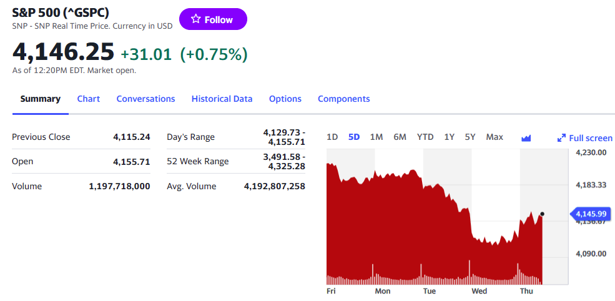This screenshot has width=615, height=301.
Task: Go to the Historical Data tab
Action: tap(222, 99)
